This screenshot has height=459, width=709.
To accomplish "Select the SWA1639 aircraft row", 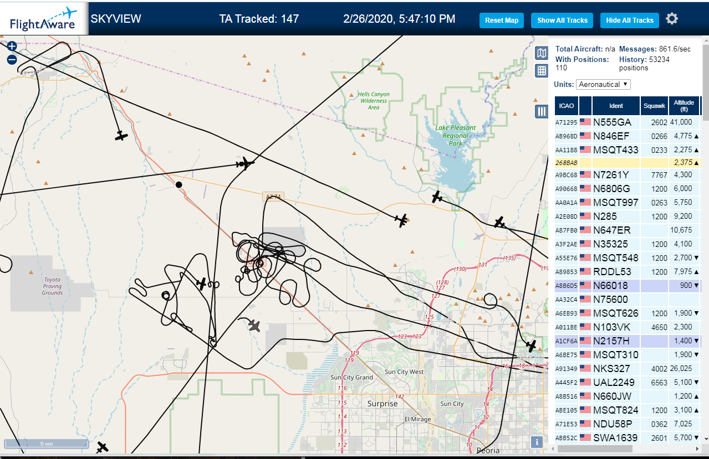I will [628, 437].
